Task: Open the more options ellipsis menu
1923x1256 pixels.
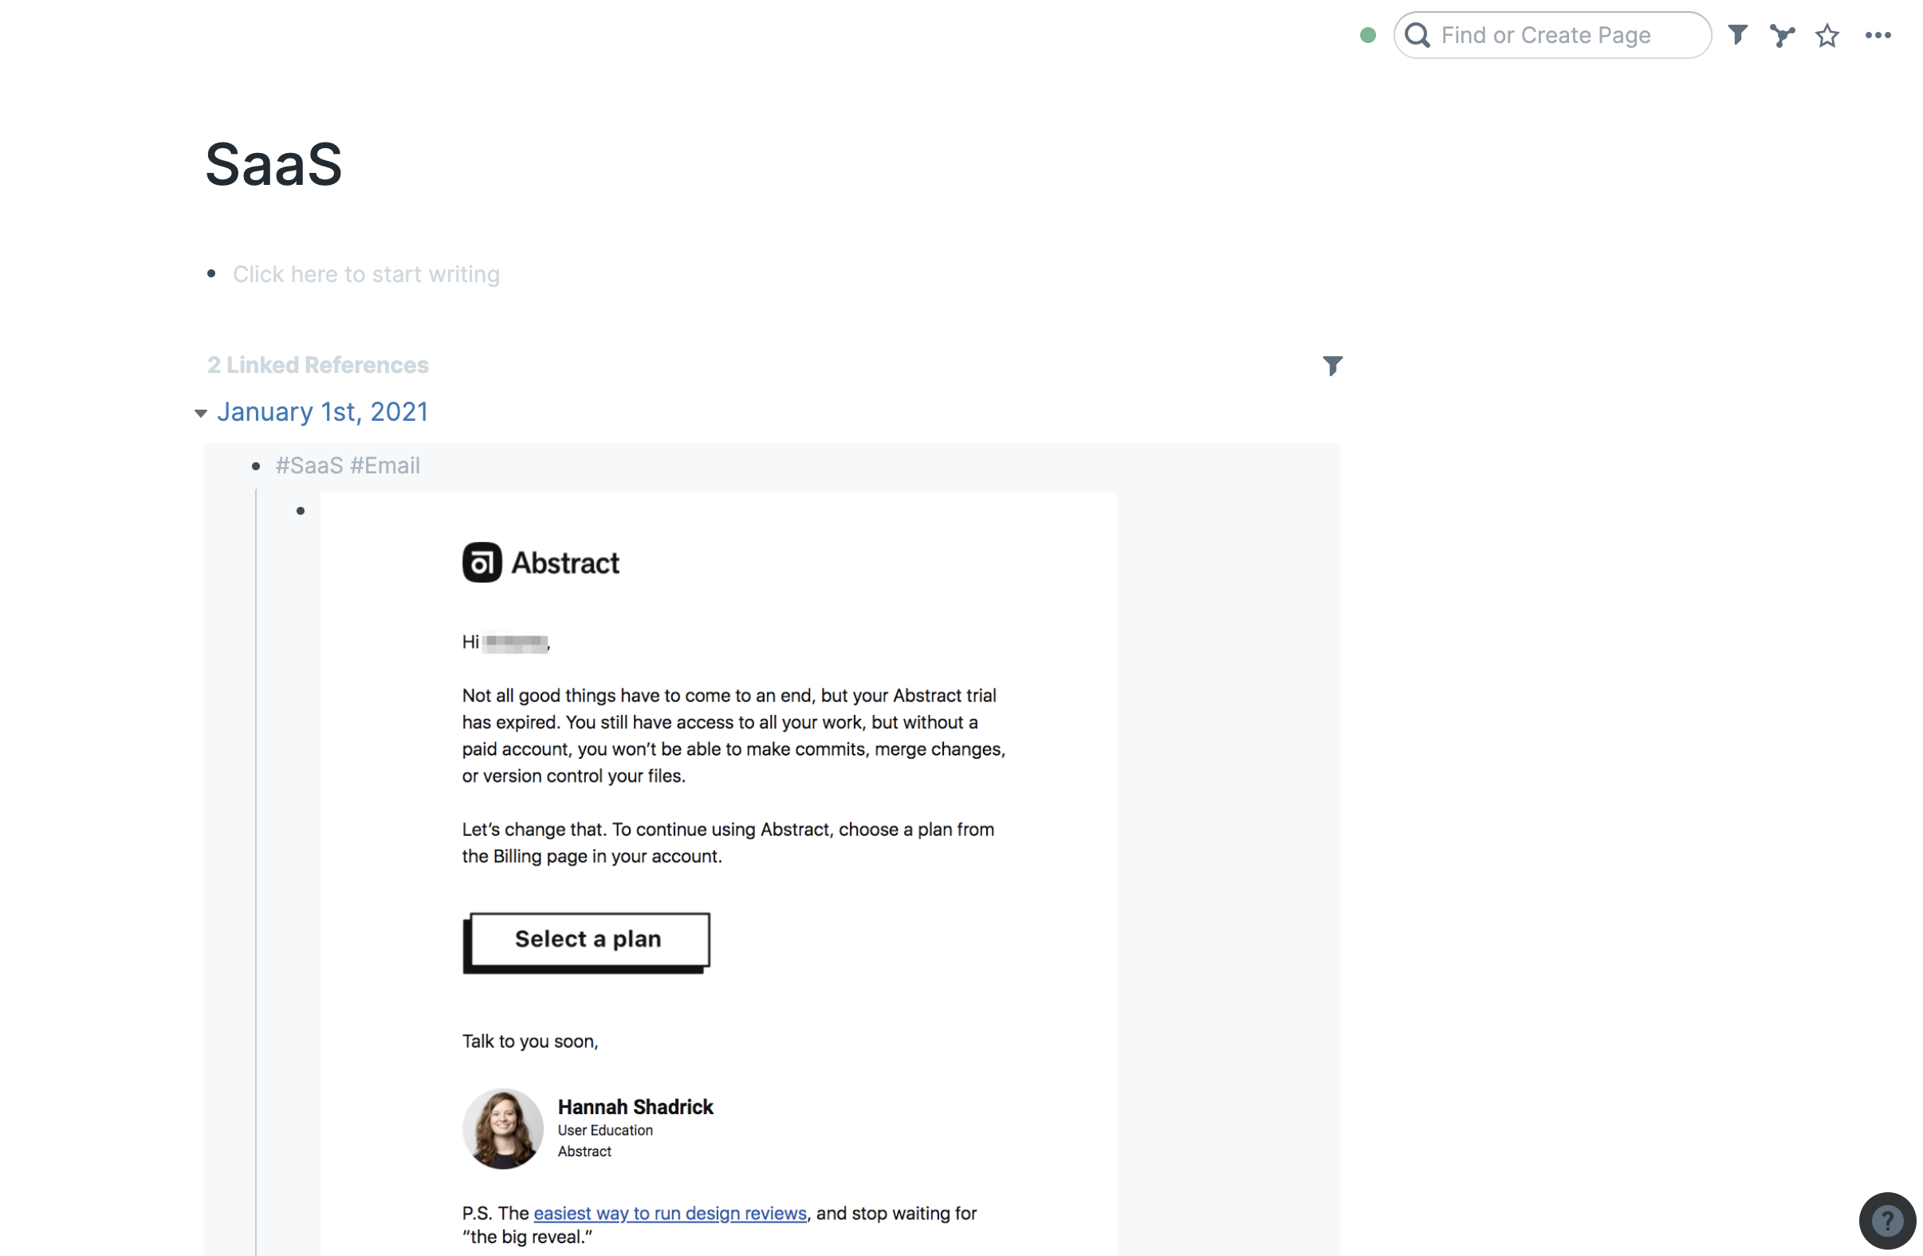Action: click(x=1878, y=35)
